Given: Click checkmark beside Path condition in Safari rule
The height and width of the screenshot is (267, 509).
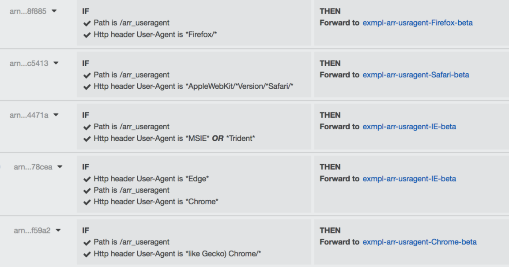Looking at the screenshot, I should [87, 75].
